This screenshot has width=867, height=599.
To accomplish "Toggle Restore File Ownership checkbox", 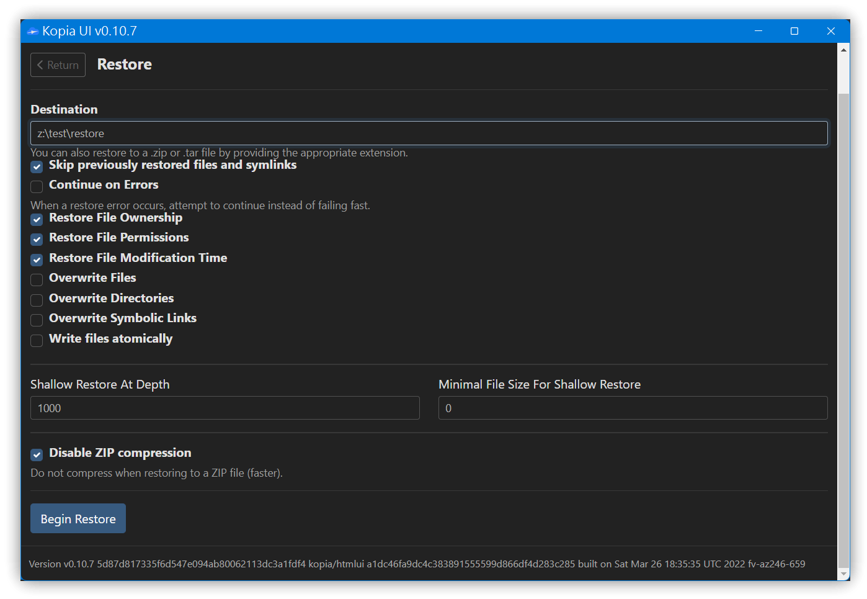I will [37, 219].
